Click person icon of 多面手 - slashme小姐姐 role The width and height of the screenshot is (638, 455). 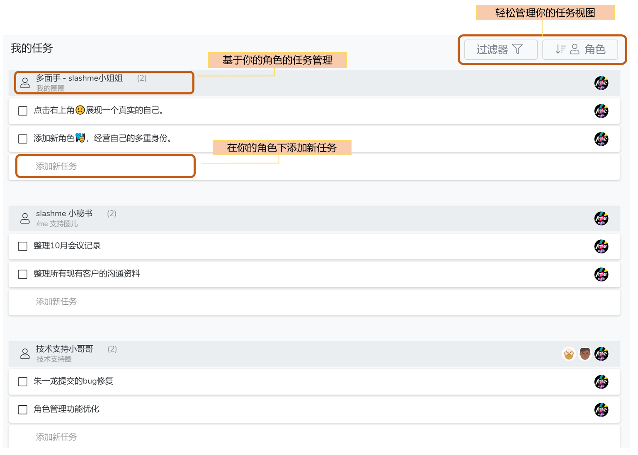point(25,83)
